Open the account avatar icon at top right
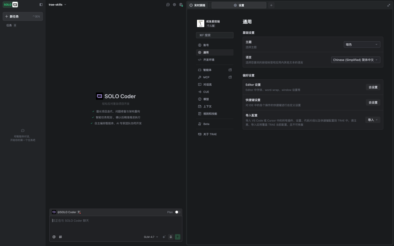Screen dimensions: 394x246 (181, 4)
